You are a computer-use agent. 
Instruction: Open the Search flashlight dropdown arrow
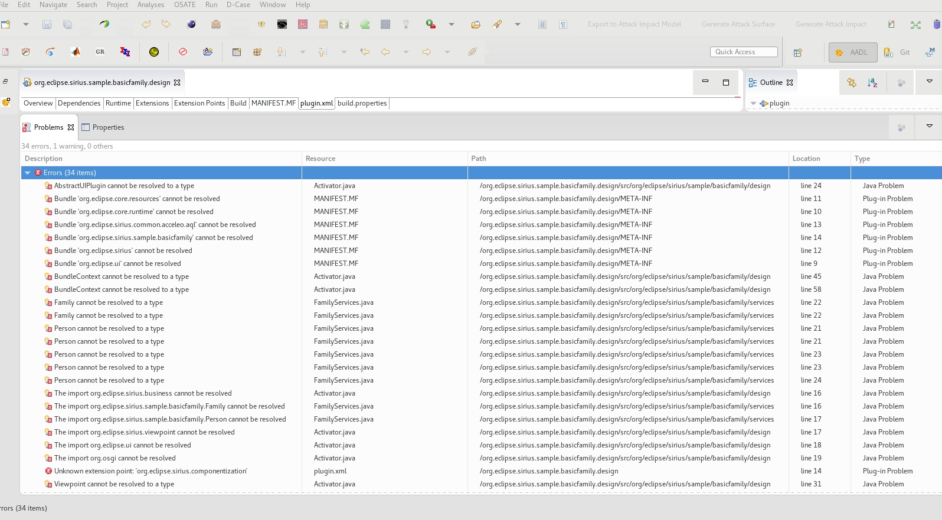(518, 24)
